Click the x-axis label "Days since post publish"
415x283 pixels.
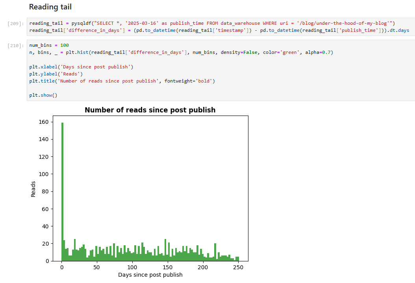(x=150, y=275)
